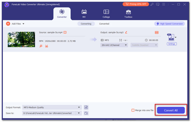Show source media info icon
Viewport: 191px width, 122px height.
(x=65, y=32)
